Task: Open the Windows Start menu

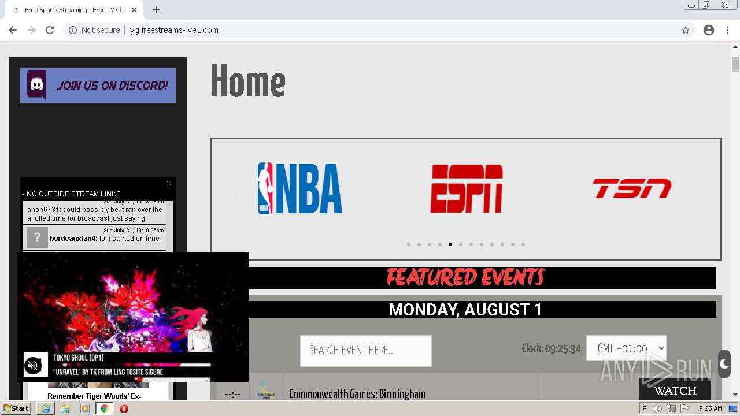Action: pos(16,408)
